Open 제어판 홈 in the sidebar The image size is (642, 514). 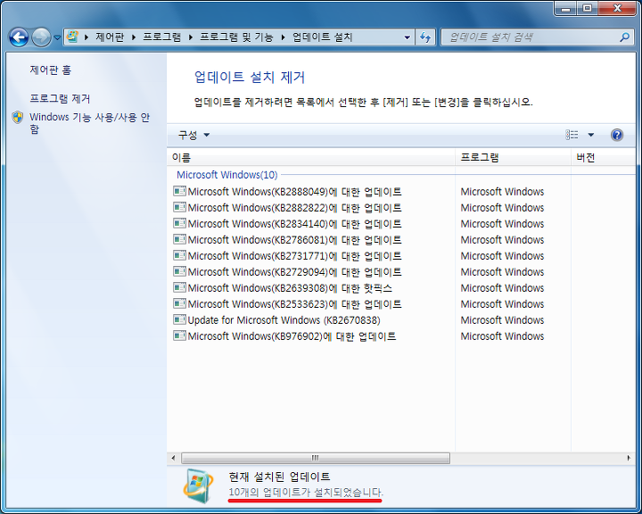50,70
